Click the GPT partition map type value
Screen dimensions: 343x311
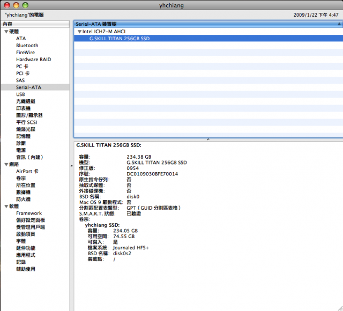154,208
